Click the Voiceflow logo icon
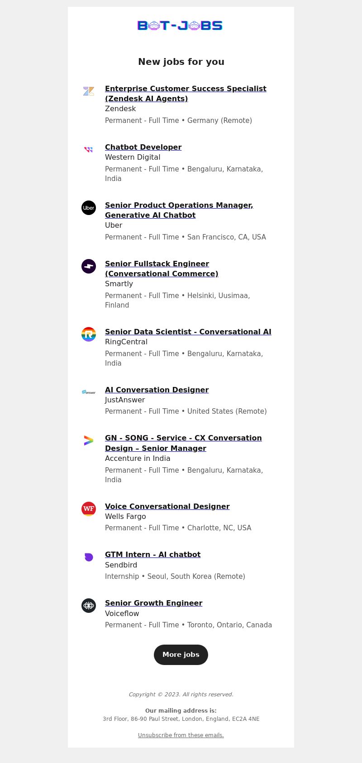362x763 pixels. point(89,606)
